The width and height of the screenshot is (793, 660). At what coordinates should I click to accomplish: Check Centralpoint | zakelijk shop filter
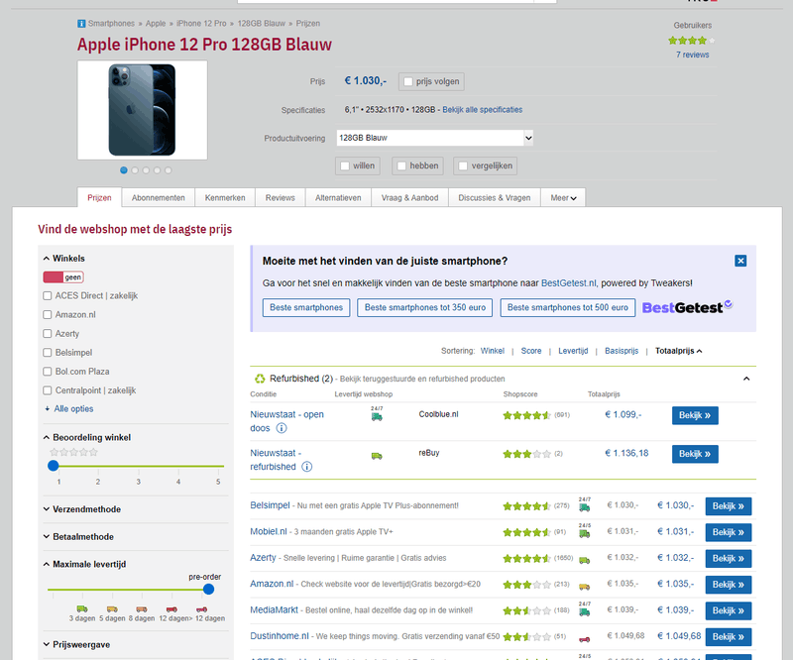(x=48, y=390)
